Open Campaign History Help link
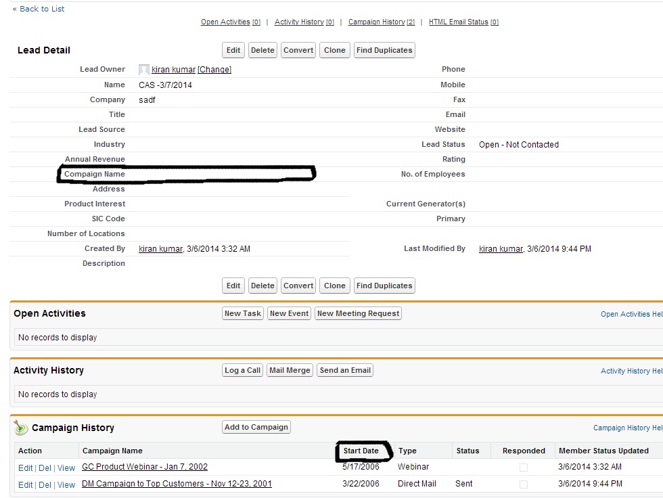This screenshot has width=663, height=498. tap(628, 428)
